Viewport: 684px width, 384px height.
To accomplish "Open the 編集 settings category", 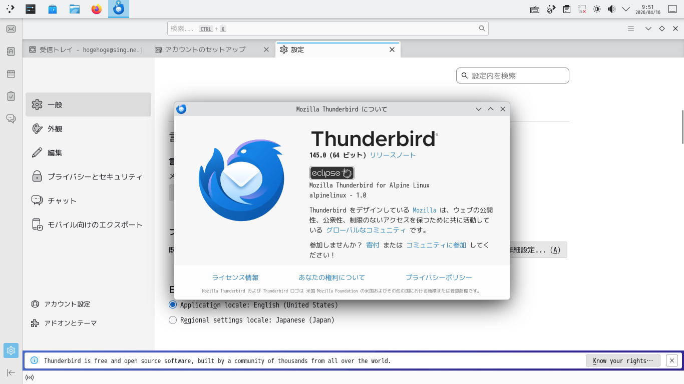I will pyautogui.click(x=88, y=152).
